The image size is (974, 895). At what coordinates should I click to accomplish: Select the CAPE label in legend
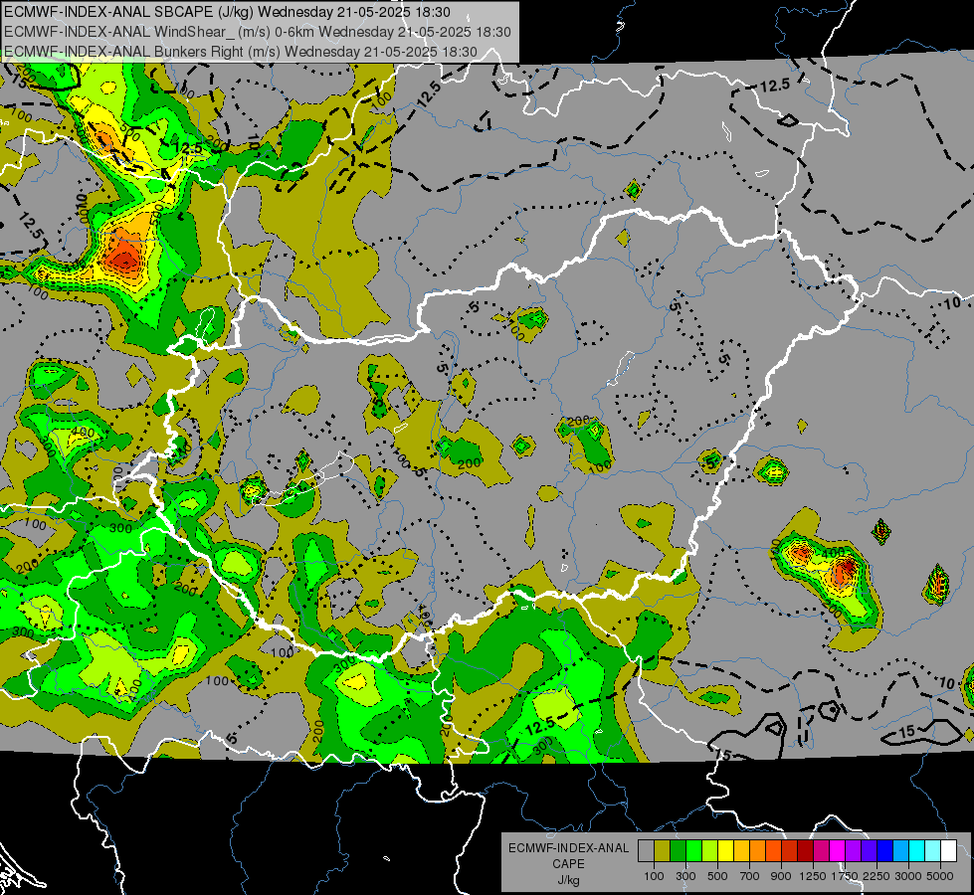pyautogui.click(x=568, y=864)
